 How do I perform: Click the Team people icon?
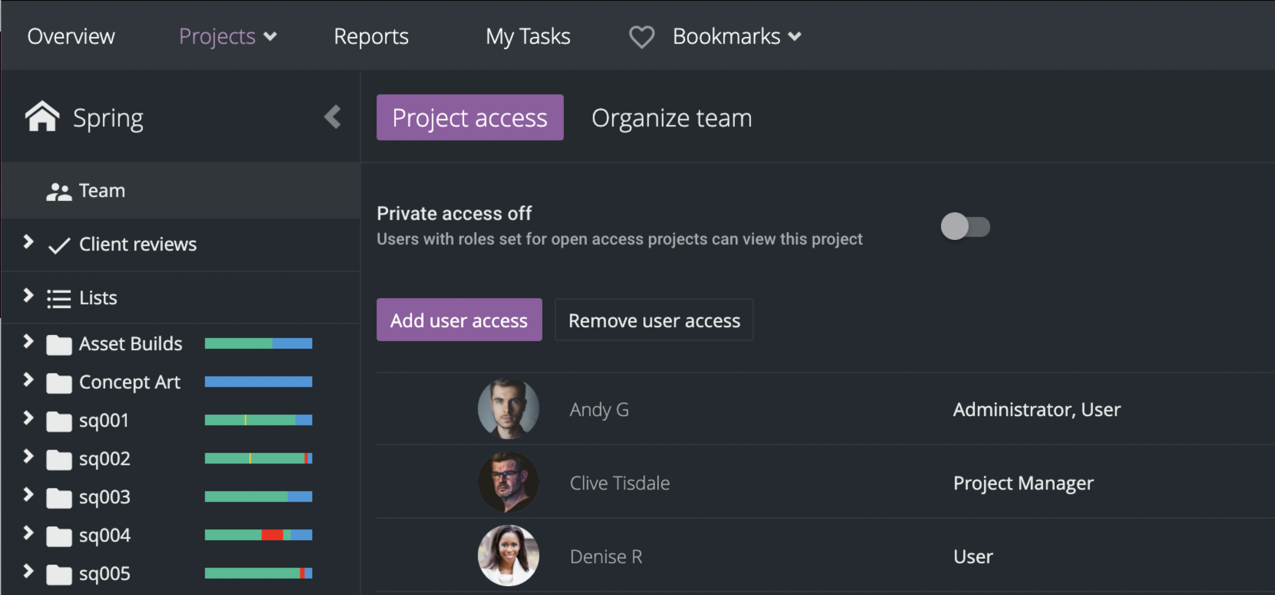point(59,191)
